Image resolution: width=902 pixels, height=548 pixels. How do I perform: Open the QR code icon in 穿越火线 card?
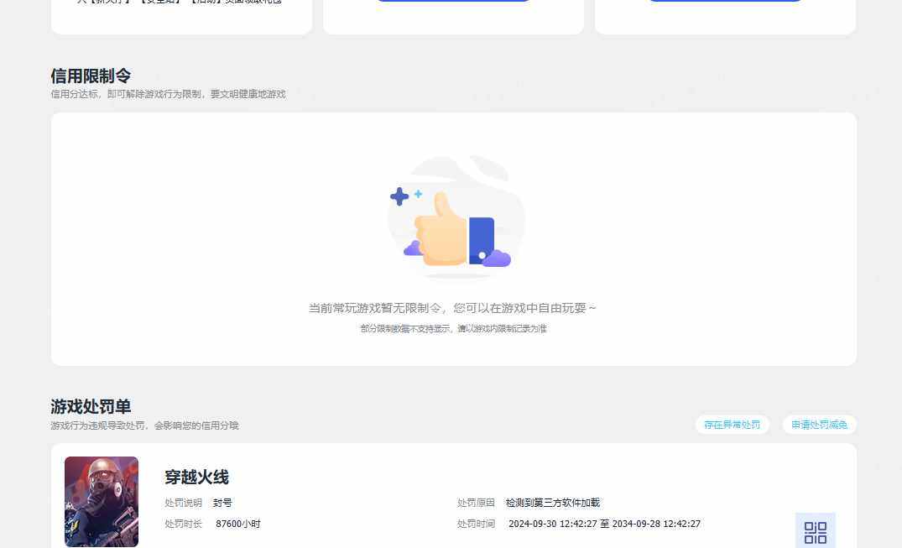[x=815, y=531]
